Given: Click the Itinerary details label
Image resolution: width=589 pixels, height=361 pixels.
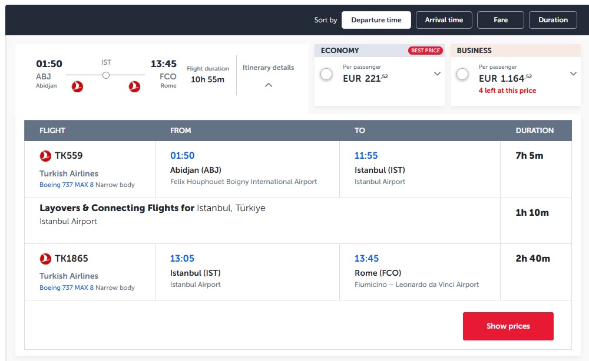Looking at the screenshot, I should coord(268,68).
